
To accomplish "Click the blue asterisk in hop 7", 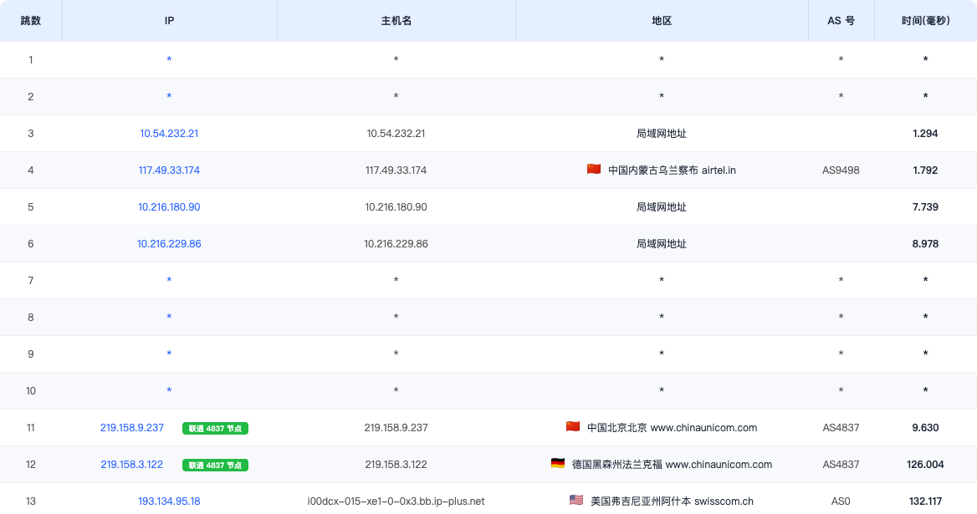I will pyautogui.click(x=169, y=281).
